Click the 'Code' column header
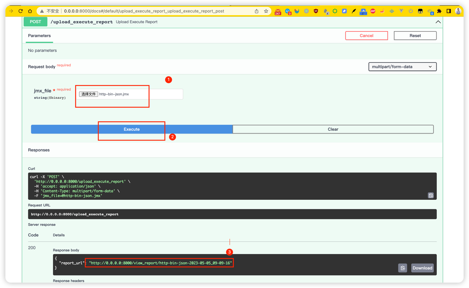This screenshot has height=288, width=469. point(33,235)
